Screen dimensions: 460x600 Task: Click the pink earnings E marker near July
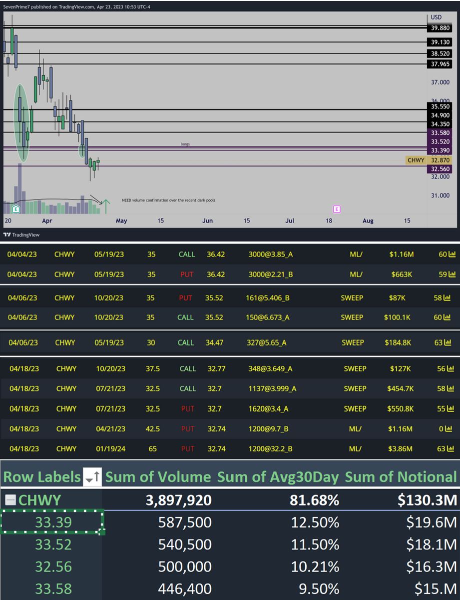point(337,208)
